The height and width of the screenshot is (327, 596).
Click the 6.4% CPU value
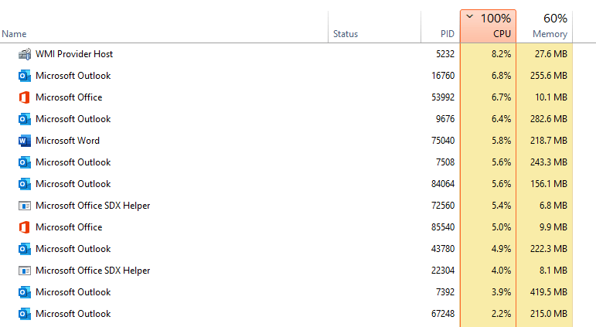(x=501, y=119)
